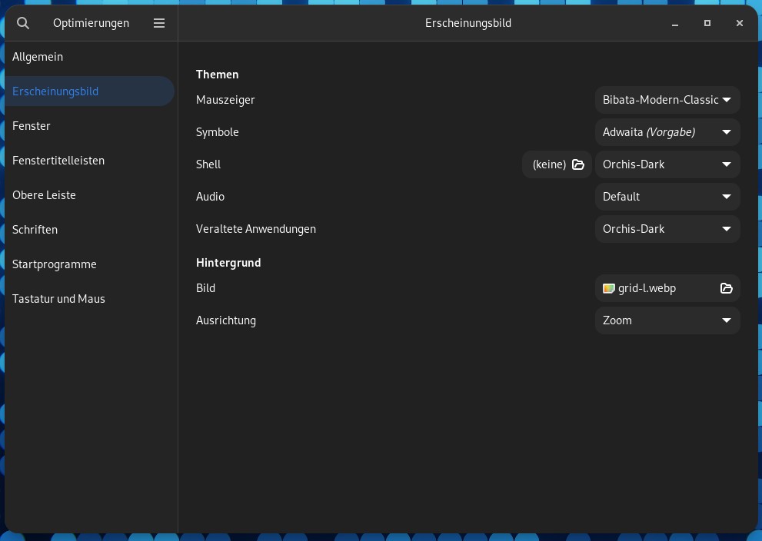Click the wallpaper thumbnail on the Bild button
762x541 pixels.
pos(608,288)
